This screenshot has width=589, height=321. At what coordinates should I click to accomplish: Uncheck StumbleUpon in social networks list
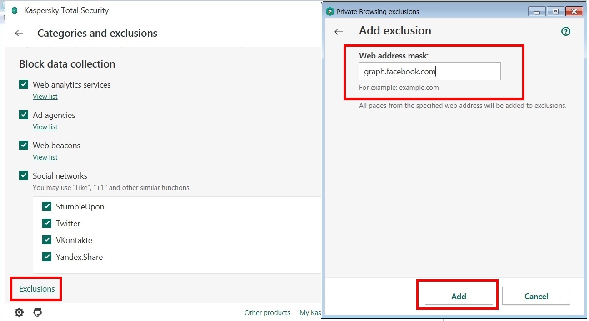[47, 206]
